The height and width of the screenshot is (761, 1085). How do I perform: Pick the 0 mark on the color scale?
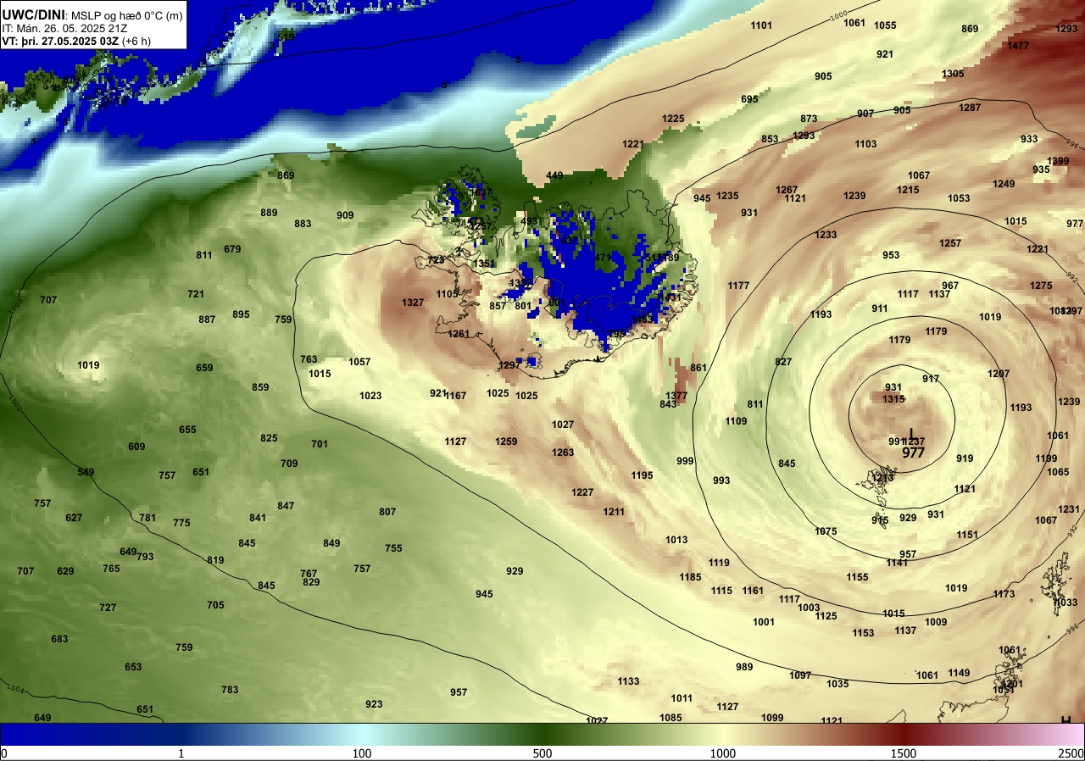coord(3,753)
